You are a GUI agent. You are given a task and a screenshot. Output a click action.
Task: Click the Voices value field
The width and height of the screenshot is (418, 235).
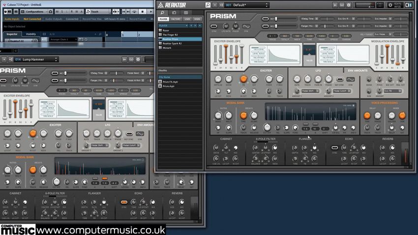(272, 36)
